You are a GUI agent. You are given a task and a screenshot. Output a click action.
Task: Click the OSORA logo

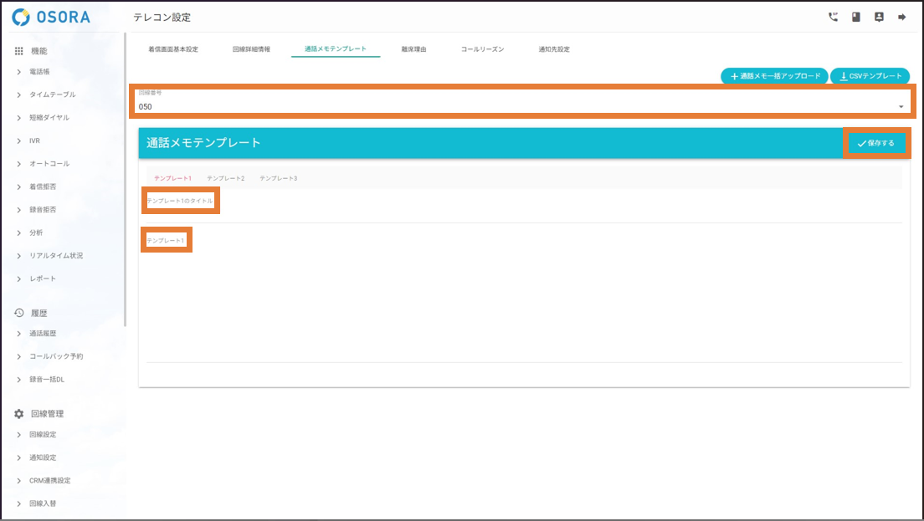[x=51, y=17]
